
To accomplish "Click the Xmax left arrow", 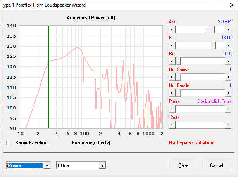I will point(172,125).
